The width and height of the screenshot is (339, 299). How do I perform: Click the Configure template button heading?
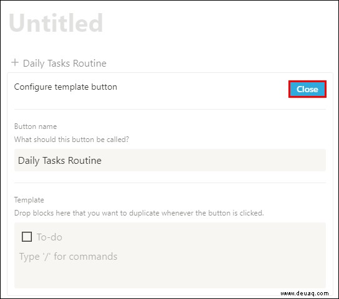click(x=66, y=87)
